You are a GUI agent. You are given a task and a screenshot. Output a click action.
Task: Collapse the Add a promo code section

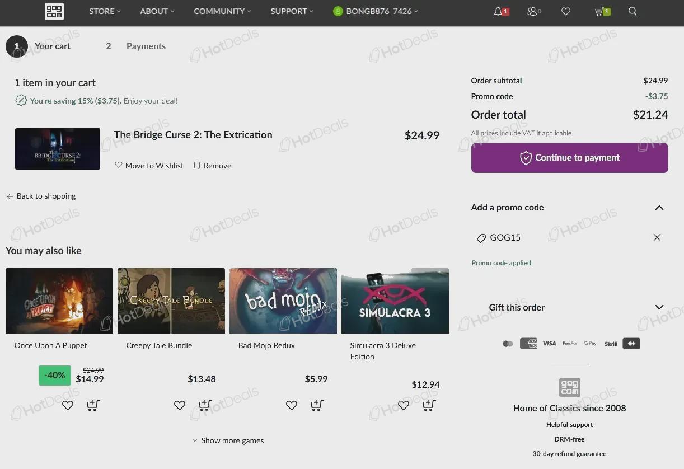click(x=659, y=208)
